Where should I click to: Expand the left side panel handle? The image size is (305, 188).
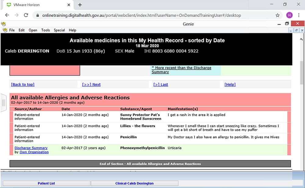pos(3,103)
